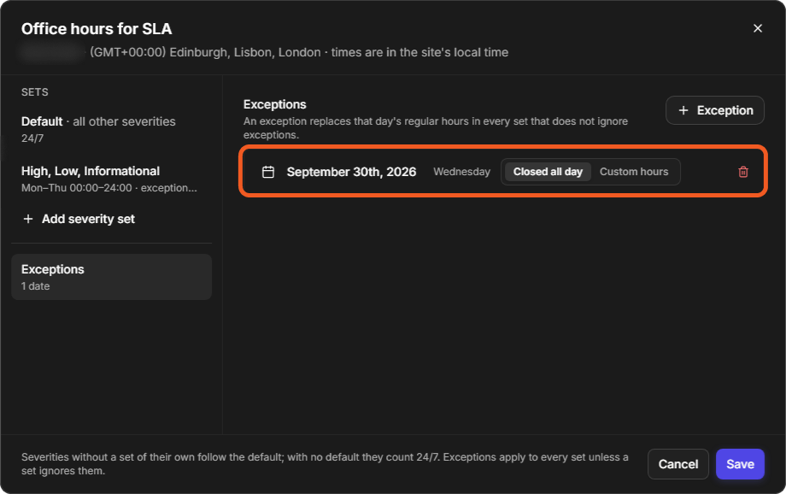The height and width of the screenshot is (494, 786).
Task: Open the Default severity set
Action: point(111,129)
